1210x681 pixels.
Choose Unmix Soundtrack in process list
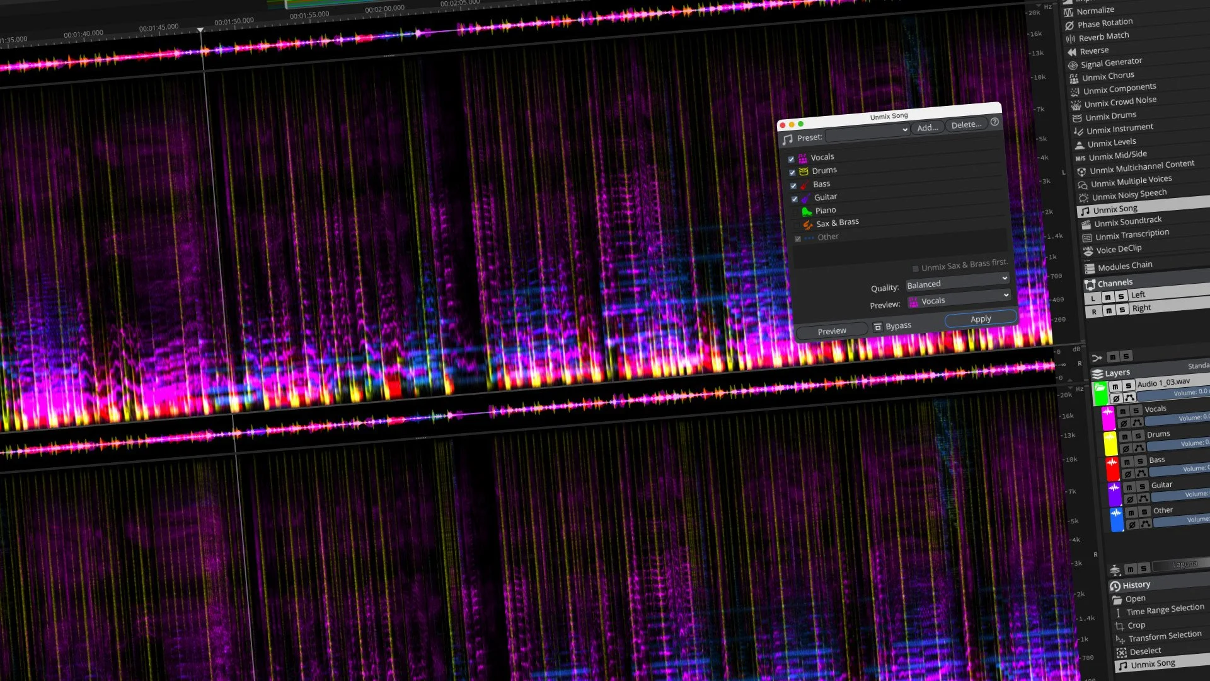pos(1127,221)
